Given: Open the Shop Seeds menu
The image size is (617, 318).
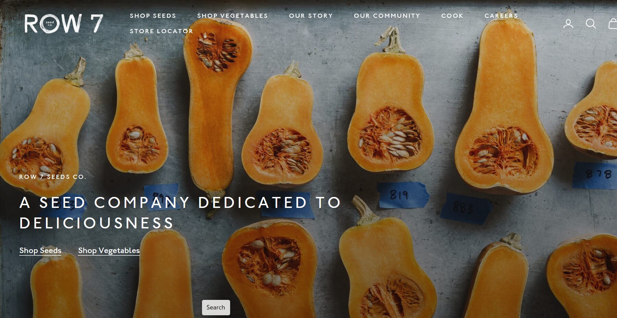Looking at the screenshot, I should (153, 16).
